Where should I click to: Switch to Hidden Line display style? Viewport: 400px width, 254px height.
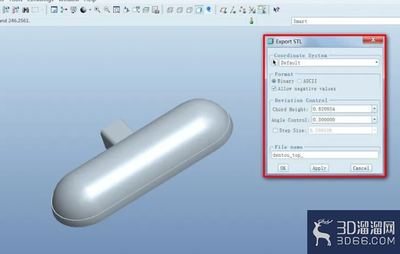[x=179, y=10]
